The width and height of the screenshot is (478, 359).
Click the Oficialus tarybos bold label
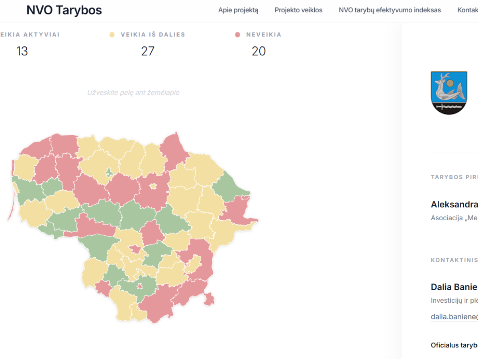tap(454, 345)
